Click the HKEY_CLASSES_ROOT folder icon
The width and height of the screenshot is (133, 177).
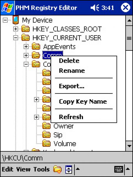pos(26,29)
